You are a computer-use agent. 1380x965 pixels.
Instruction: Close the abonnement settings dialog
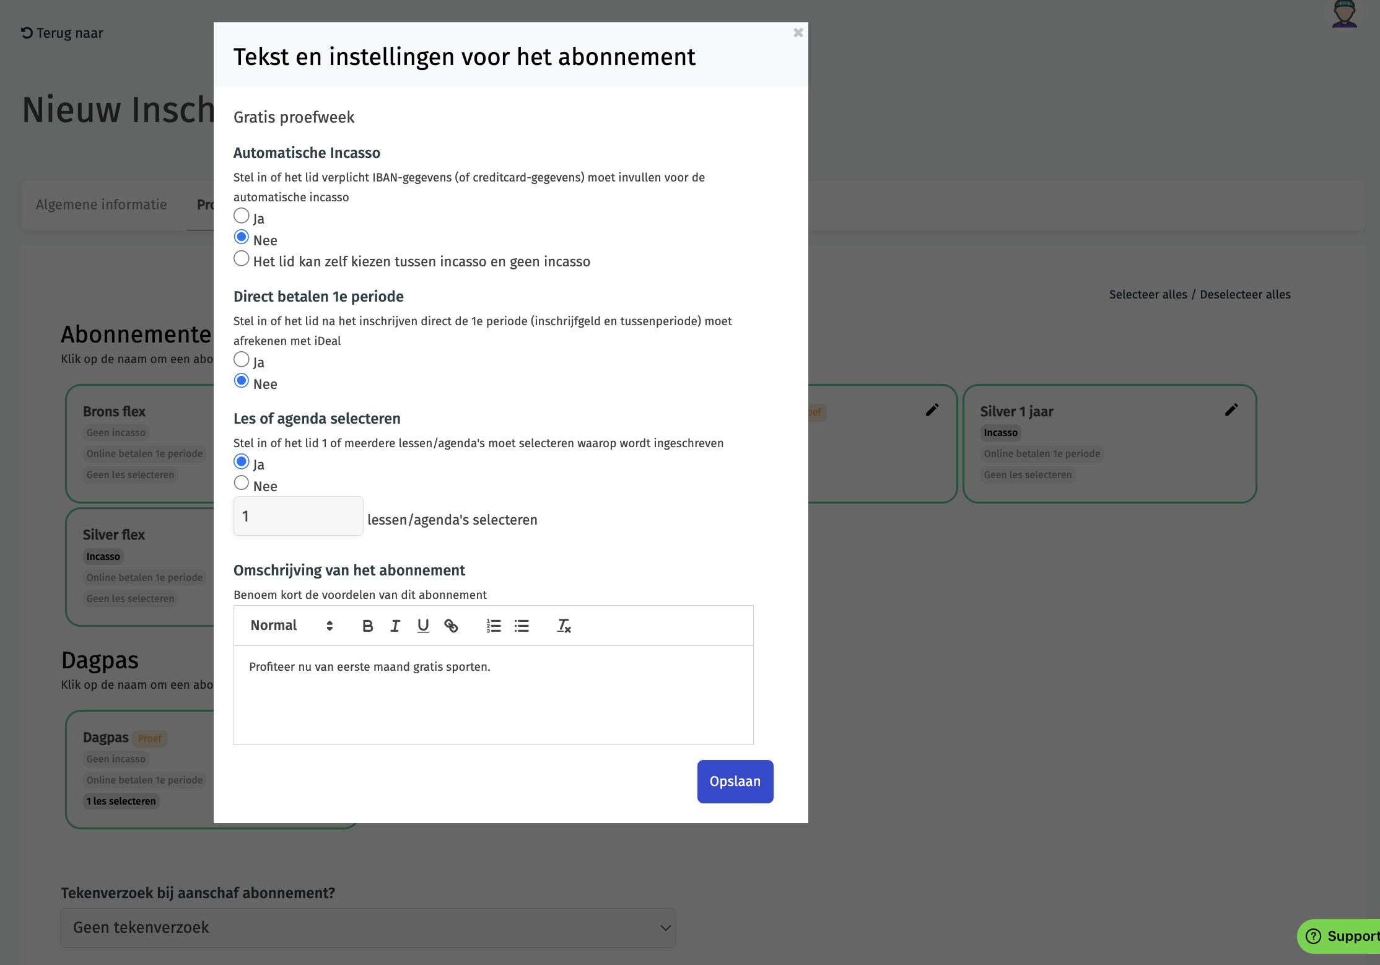point(798,33)
